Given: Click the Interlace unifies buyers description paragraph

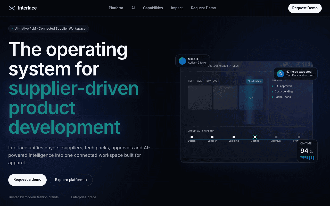Looking at the screenshot, I should [79, 155].
